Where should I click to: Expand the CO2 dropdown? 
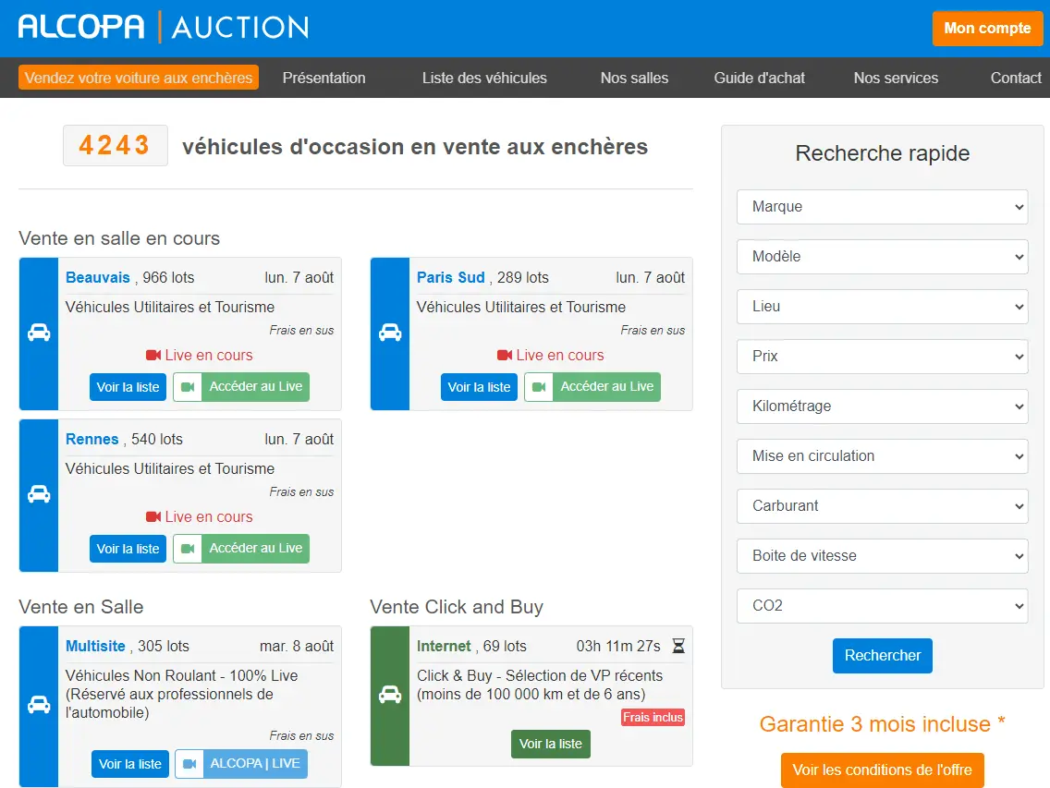(x=882, y=606)
